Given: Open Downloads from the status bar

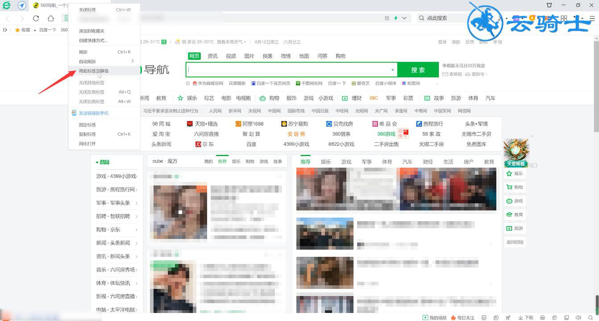Looking at the screenshot, I should pyautogui.click(x=525, y=317).
